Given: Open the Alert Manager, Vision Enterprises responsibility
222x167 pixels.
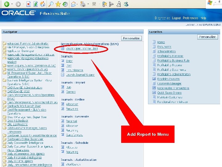Looking at the screenshot, I should [28, 47].
